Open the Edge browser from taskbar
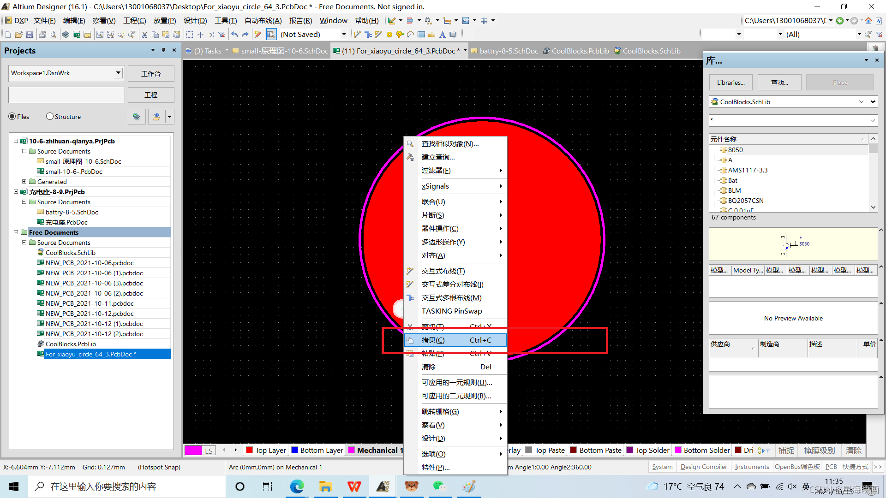 point(297,486)
